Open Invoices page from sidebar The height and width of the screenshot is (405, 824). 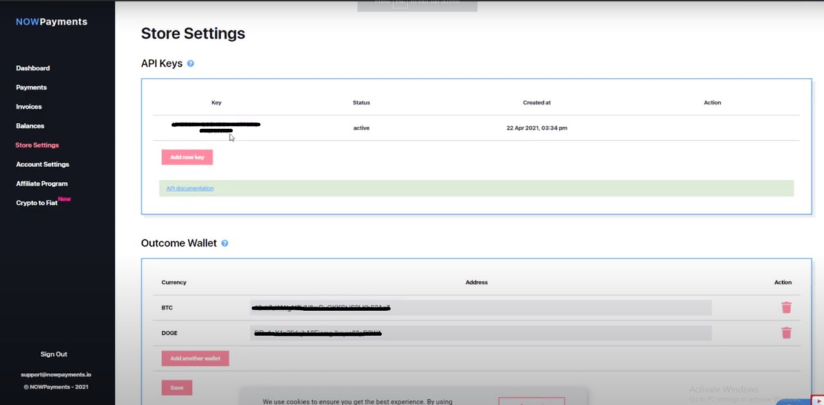click(x=29, y=107)
